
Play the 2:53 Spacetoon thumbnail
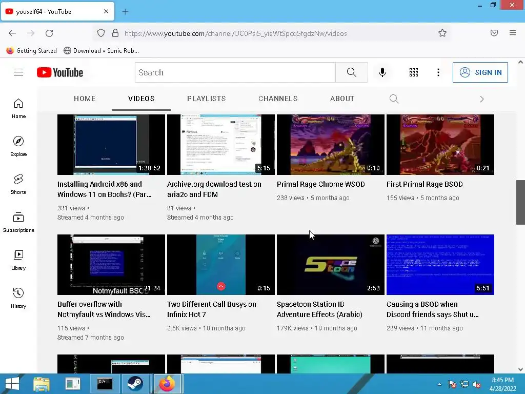331,265
